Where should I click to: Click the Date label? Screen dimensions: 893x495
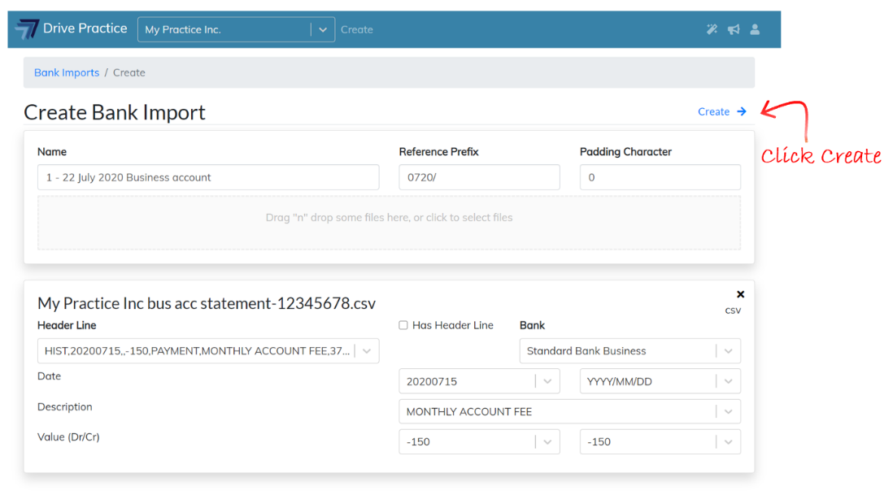(x=49, y=376)
